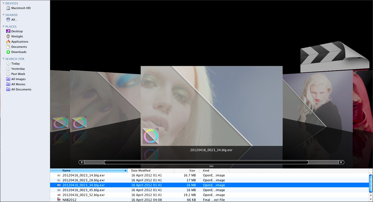The image size is (373, 202).
Task: Click the Cover Flow resize grip handle
Action: 211,166
